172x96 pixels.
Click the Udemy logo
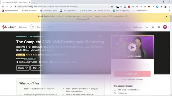pyautogui.click(x=9, y=27)
